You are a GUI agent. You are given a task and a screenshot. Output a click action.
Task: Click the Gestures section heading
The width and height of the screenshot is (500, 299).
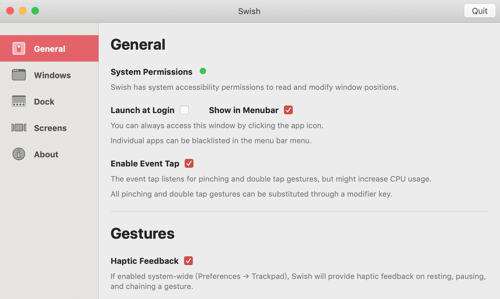click(x=143, y=233)
